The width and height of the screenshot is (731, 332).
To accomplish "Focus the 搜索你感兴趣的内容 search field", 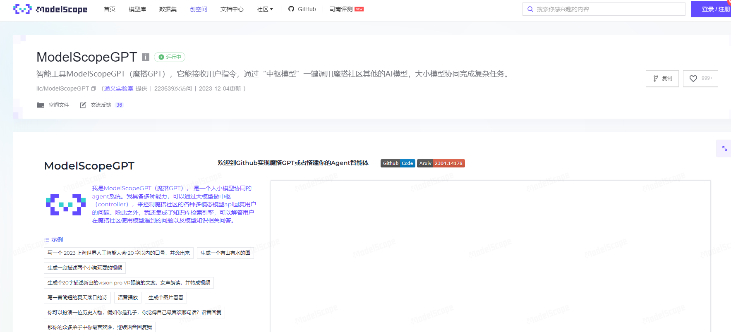I will (604, 9).
